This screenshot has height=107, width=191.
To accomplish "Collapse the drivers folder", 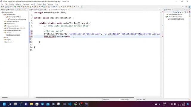I will [x=3, y=33].
